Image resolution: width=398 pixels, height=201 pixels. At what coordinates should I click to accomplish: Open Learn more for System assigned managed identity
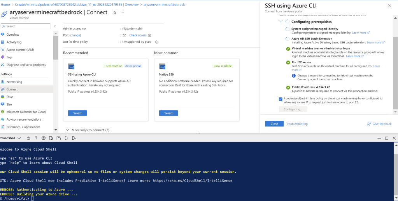point(361,33)
